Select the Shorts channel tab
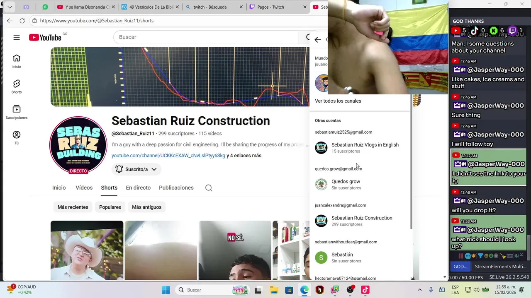The image size is (531, 298). point(109,188)
